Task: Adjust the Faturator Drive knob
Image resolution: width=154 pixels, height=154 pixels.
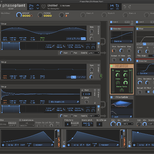Action: click(118, 75)
